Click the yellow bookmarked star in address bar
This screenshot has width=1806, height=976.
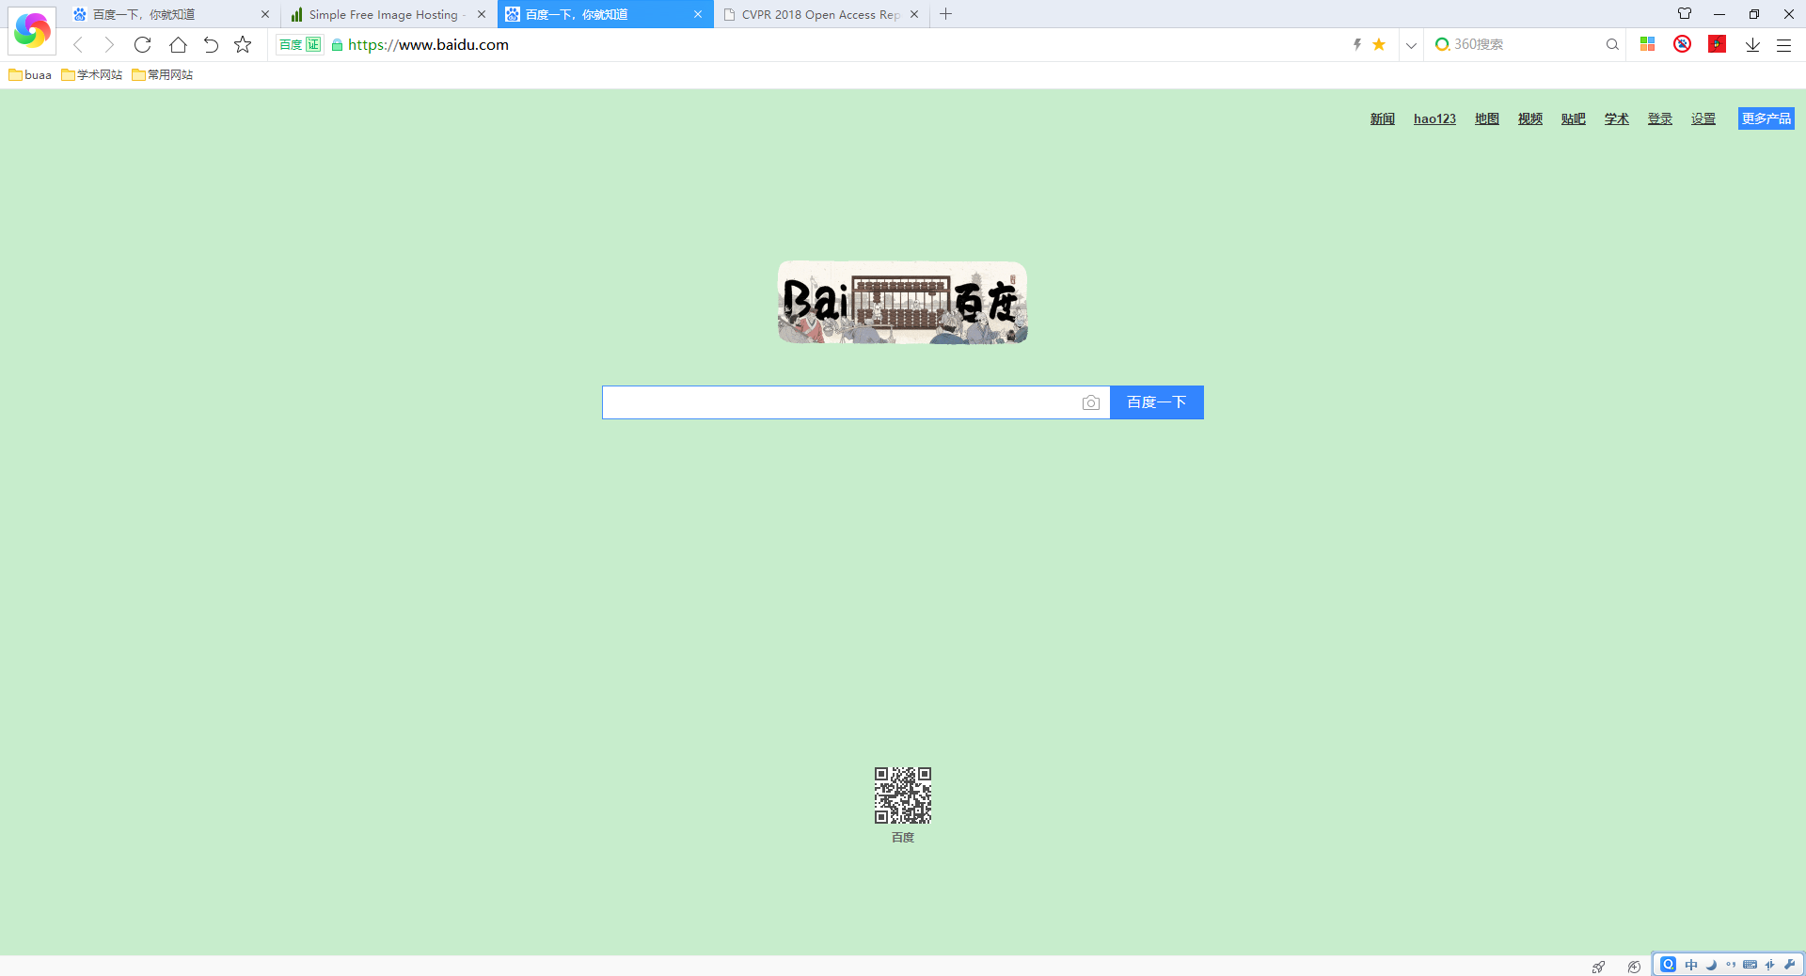[1379, 44]
